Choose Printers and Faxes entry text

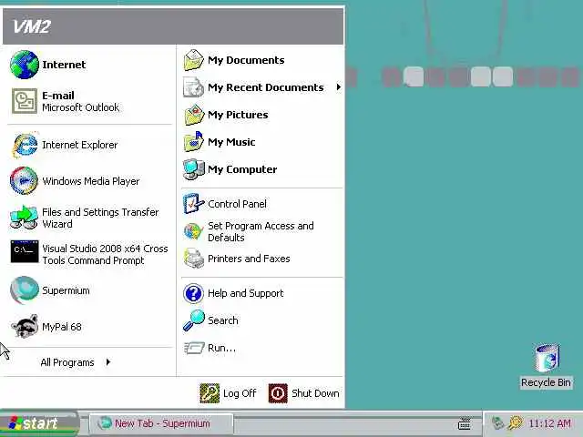(249, 259)
